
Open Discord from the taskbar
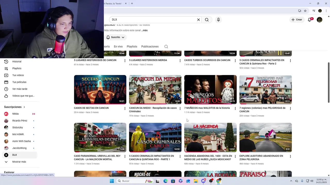click(x=203, y=181)
